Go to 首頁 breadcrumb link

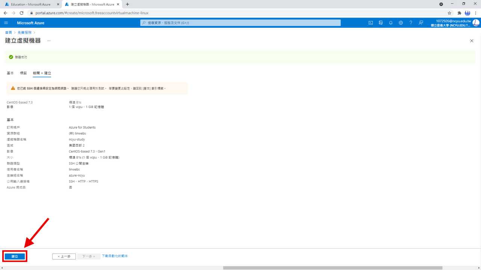tap(8, 33)
